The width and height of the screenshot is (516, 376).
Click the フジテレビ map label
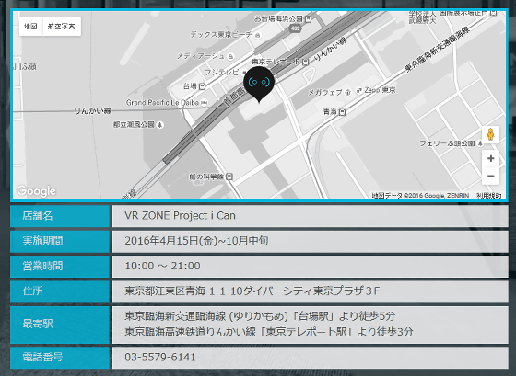click(x=221, y=73)
